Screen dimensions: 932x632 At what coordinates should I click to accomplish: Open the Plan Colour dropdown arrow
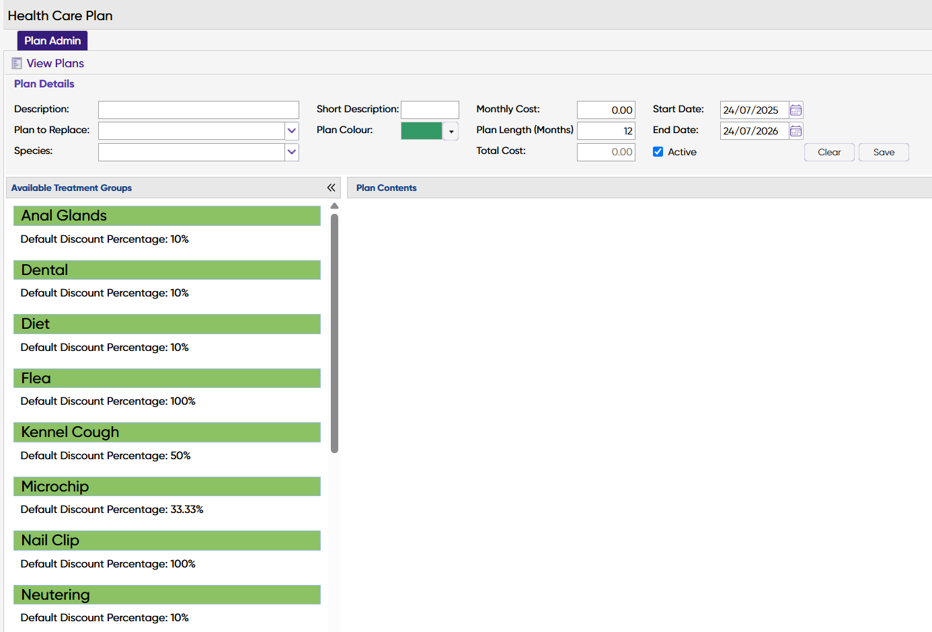451,131
